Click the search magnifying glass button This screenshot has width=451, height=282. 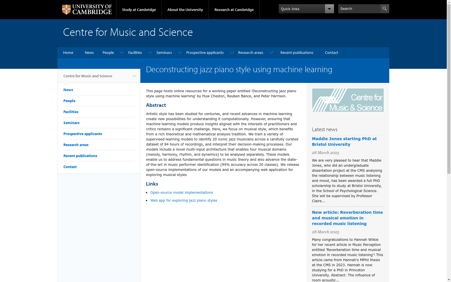click(x=385, y=9)
